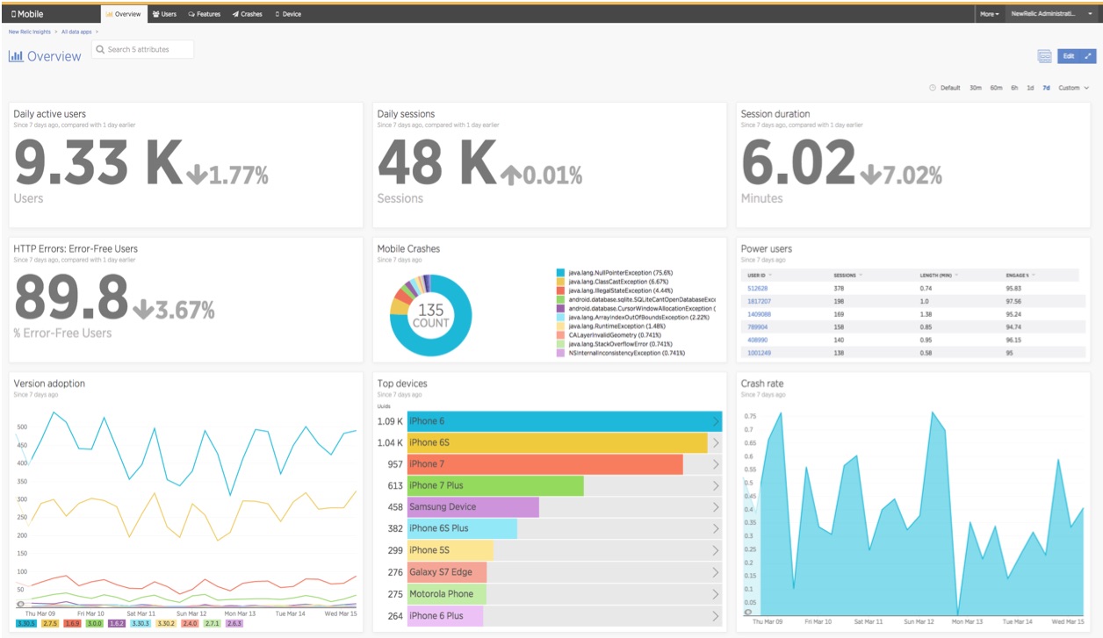Select the Device tab
Viewport: 1103px width, 638px height.
[x=288, y=14]
